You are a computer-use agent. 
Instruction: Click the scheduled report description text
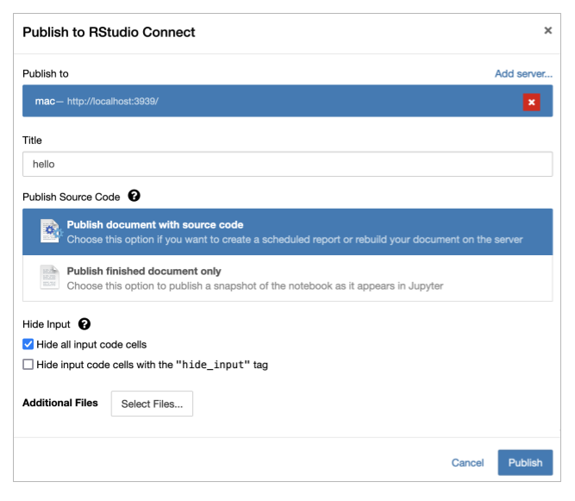click(295, 240)
